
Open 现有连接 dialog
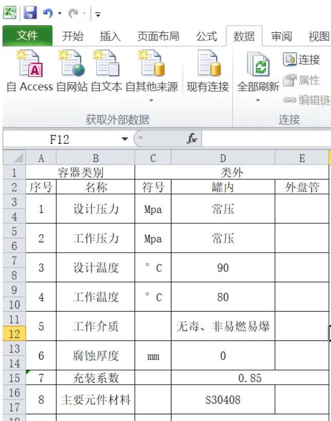[208, 71]
